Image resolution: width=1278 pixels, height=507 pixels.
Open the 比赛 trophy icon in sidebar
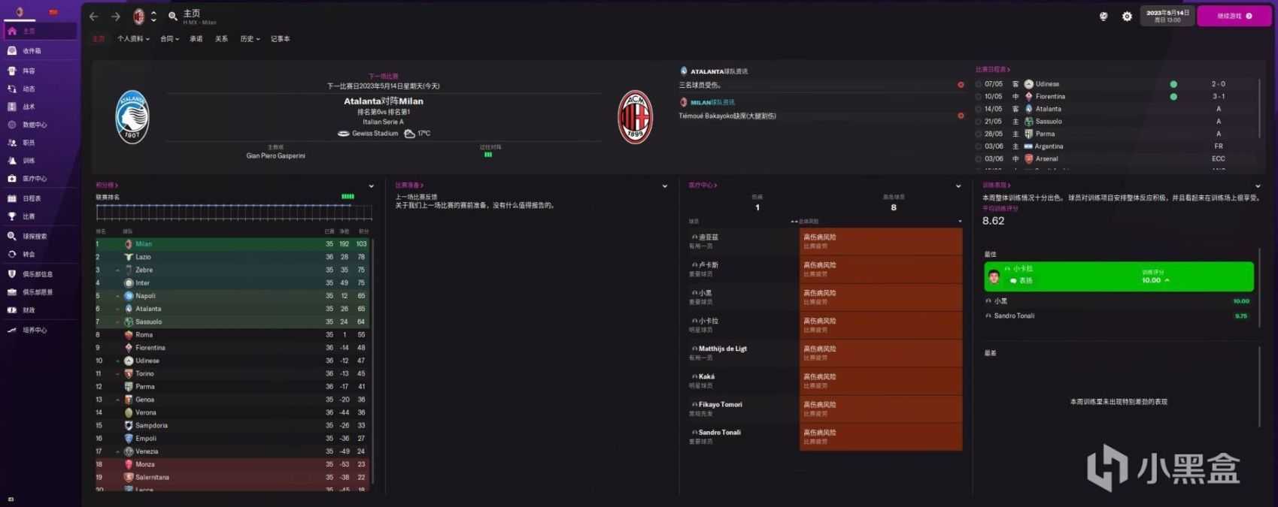[x=12, y=216]
